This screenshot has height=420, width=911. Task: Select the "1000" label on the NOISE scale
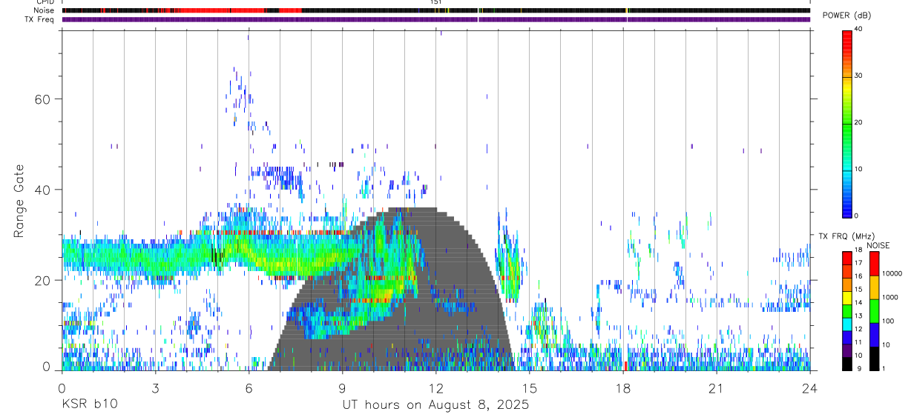[889, 297]
